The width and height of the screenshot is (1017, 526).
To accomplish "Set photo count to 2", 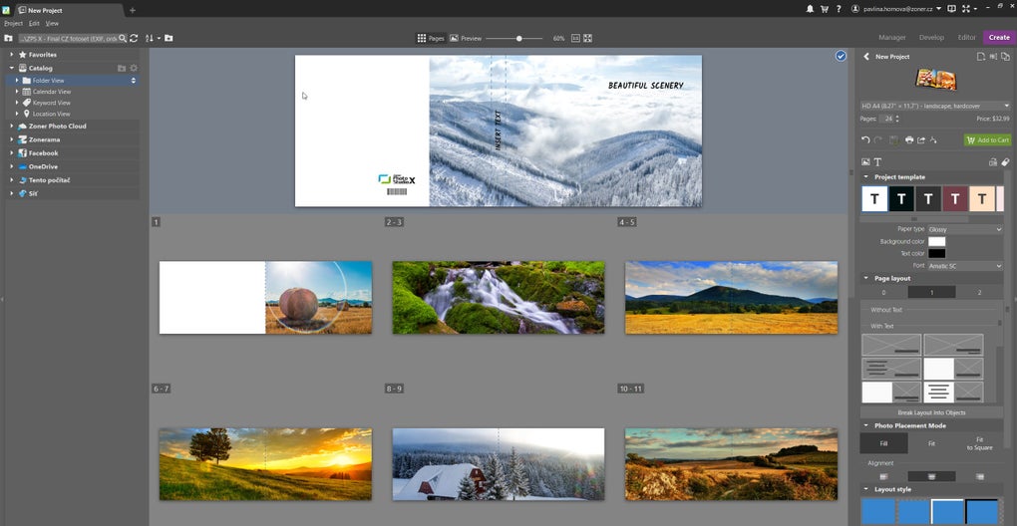I will pos(979,293).
